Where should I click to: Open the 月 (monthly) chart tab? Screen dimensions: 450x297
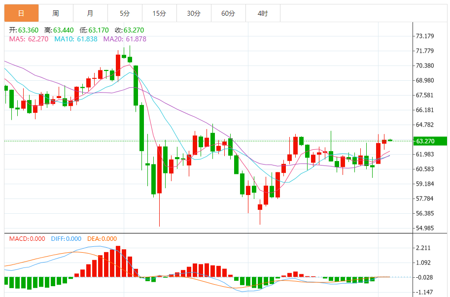(x=90, y=13)
